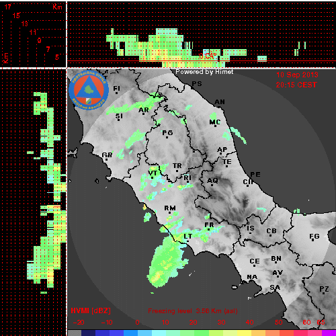Click the GR city label near the coast
The width and height of the screenshot is (336, 336).
click(107, 155)
